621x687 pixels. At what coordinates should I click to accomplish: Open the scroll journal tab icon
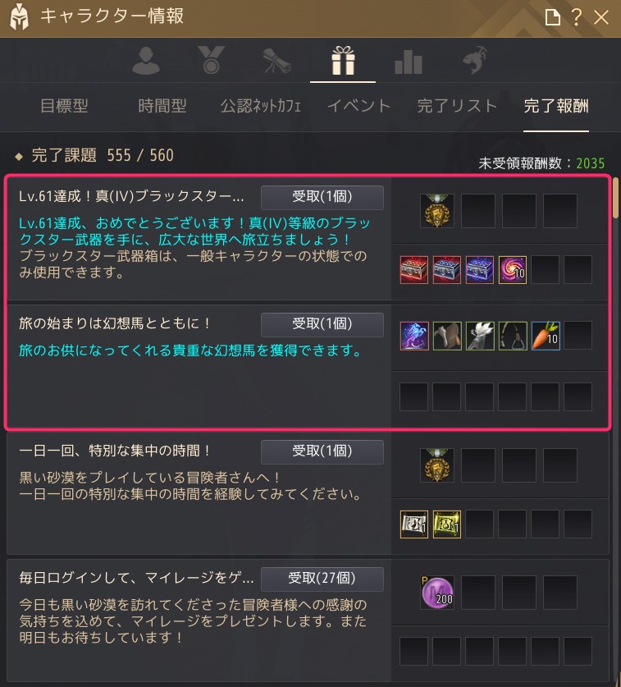276,61
